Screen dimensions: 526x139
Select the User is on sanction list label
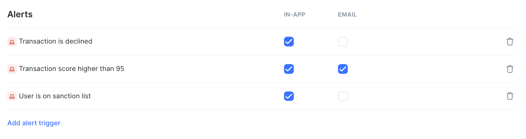55,96
